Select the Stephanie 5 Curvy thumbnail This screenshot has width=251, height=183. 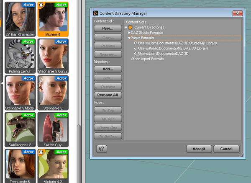pos(53,56)
